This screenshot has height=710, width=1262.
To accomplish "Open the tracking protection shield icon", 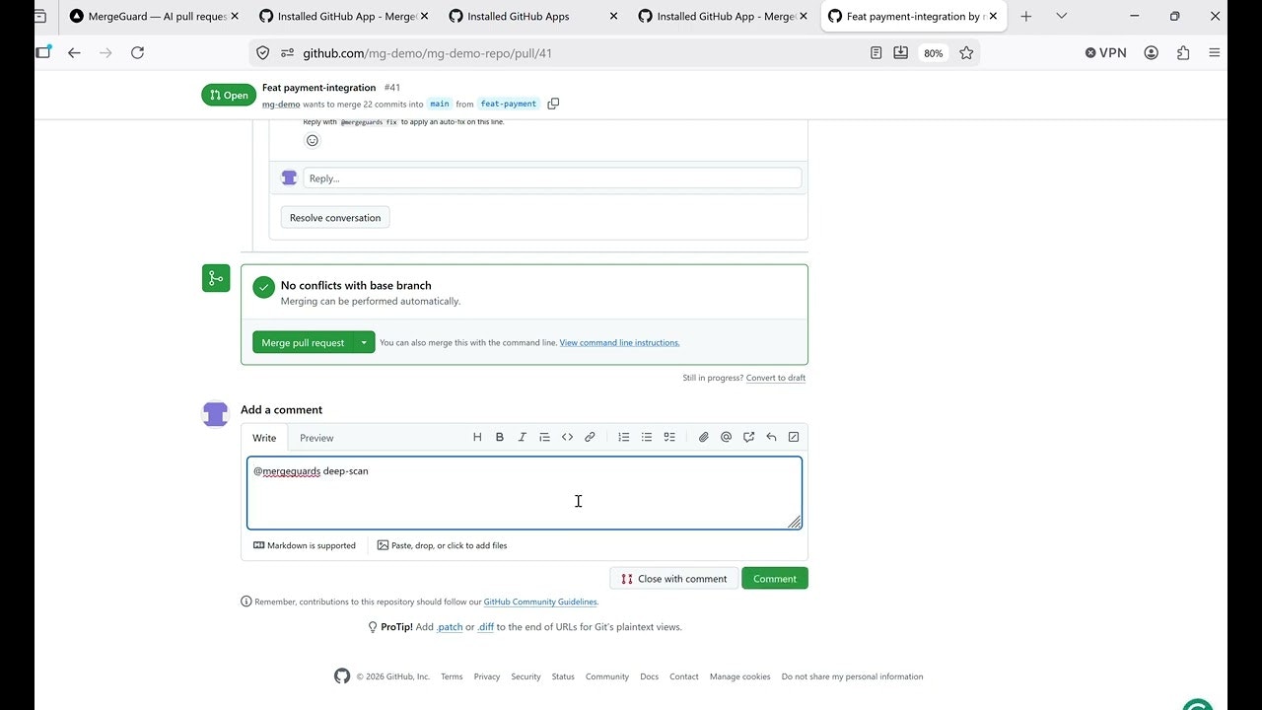I will point(262,52).
